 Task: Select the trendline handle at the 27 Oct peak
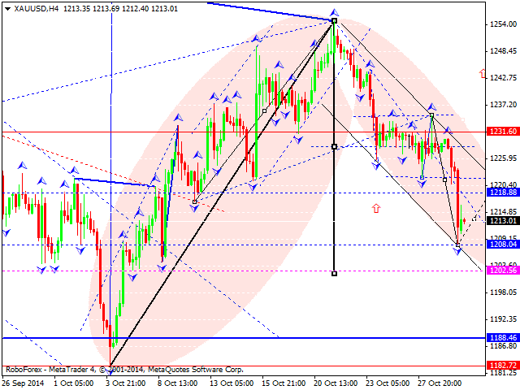click(431, 115)
